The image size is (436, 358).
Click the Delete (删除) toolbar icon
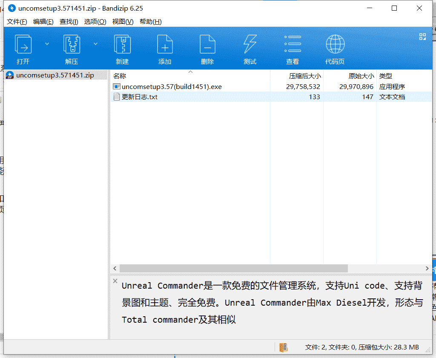click(x=207, y=44)
